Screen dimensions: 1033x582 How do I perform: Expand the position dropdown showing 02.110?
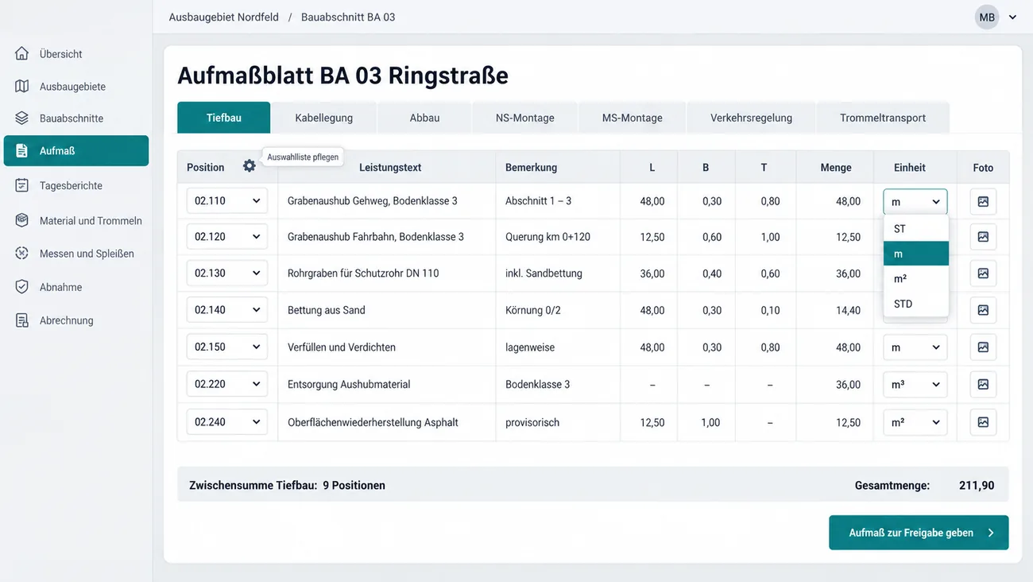227,200
